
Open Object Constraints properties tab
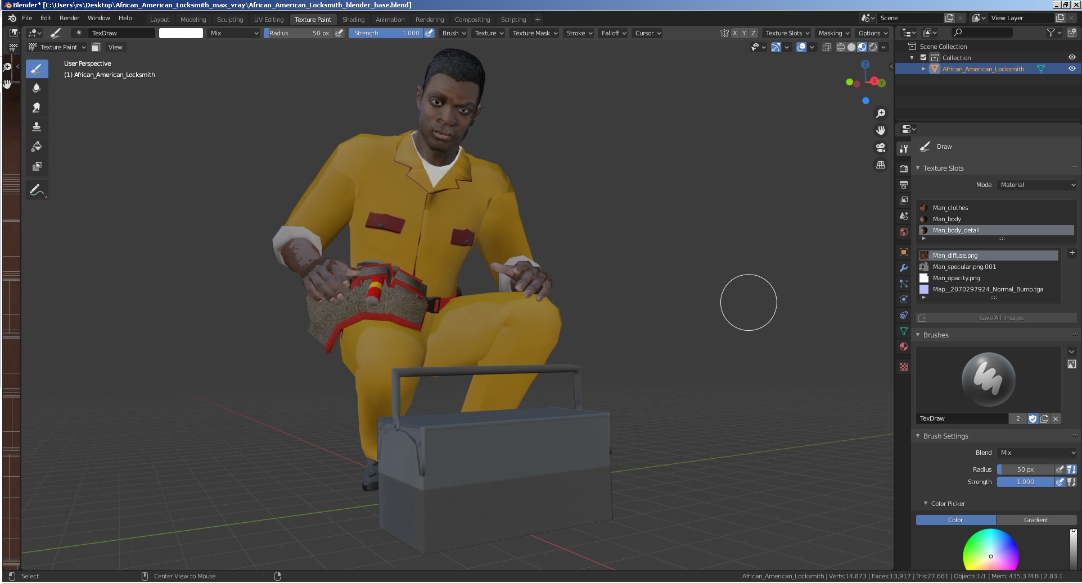point(904,315)
